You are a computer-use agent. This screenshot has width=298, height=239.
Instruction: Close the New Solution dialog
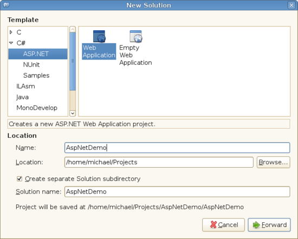291,5
